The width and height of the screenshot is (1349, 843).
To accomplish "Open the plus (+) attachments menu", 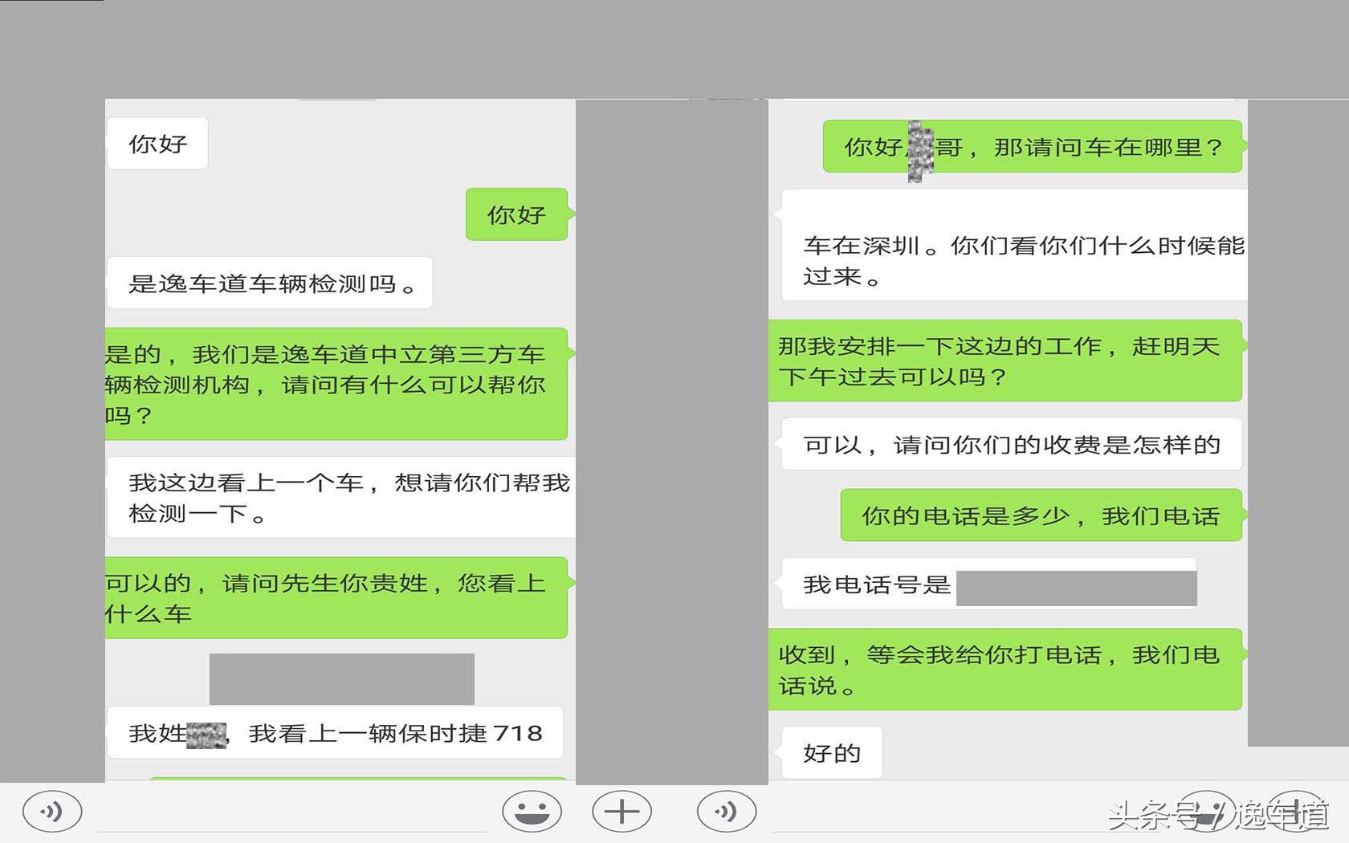I will (x=621, y=811).
